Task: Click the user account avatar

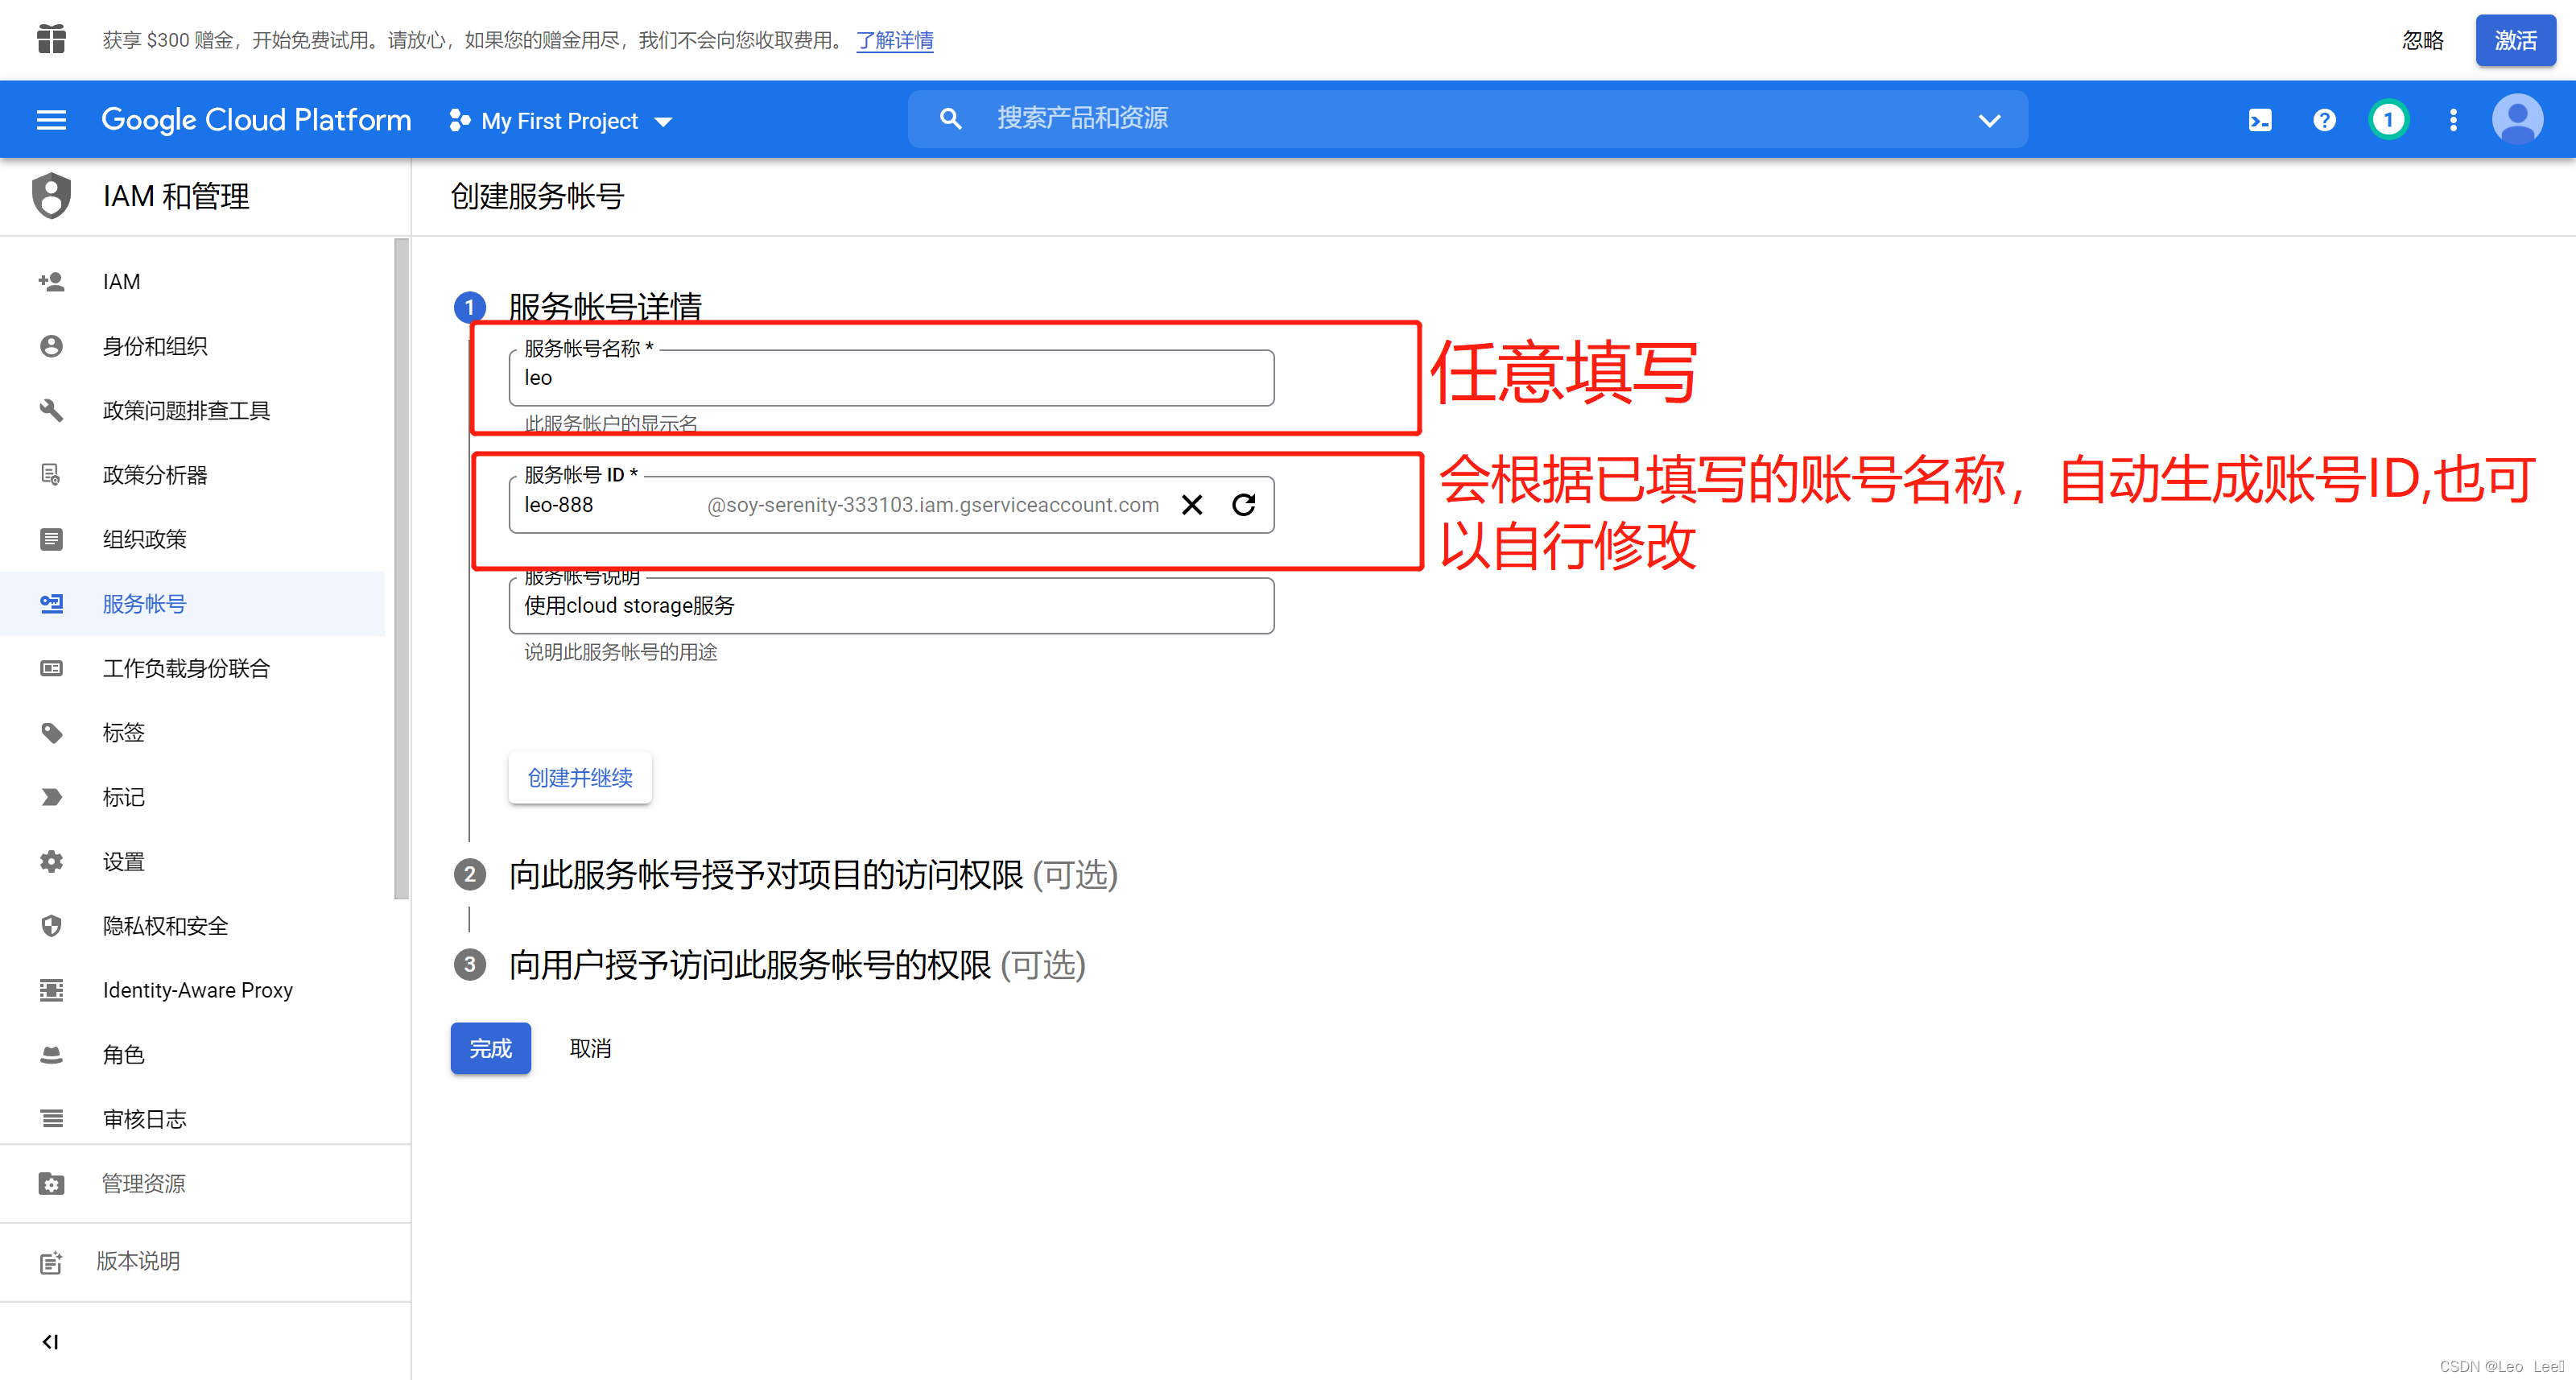Action: click(x=2517, y=120)
